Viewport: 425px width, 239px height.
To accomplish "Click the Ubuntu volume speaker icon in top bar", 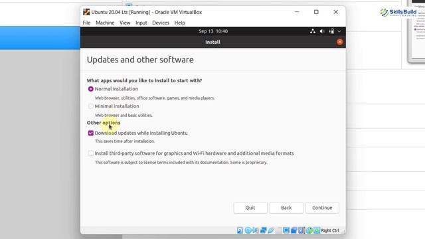I will click(x=322, y=31).
